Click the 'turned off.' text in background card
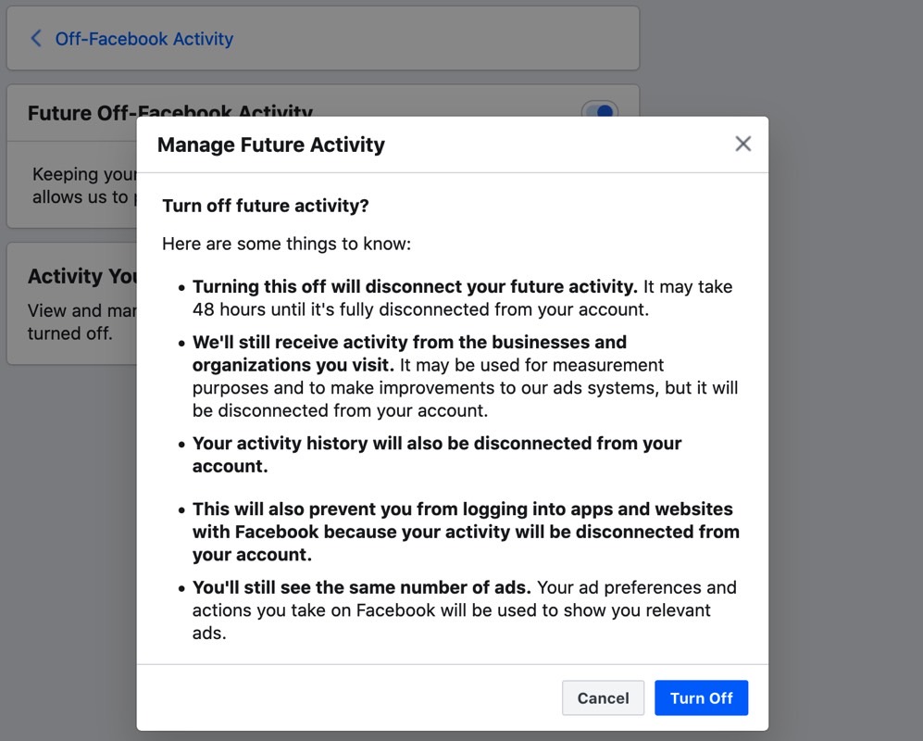 coord(69,333)
